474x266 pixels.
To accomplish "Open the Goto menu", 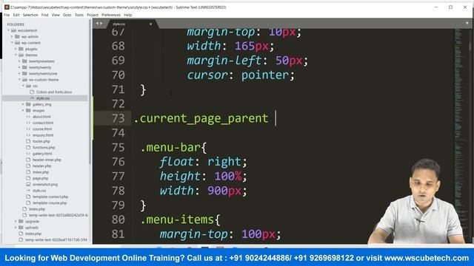I will pyautogui.click(x=67, y=15).
